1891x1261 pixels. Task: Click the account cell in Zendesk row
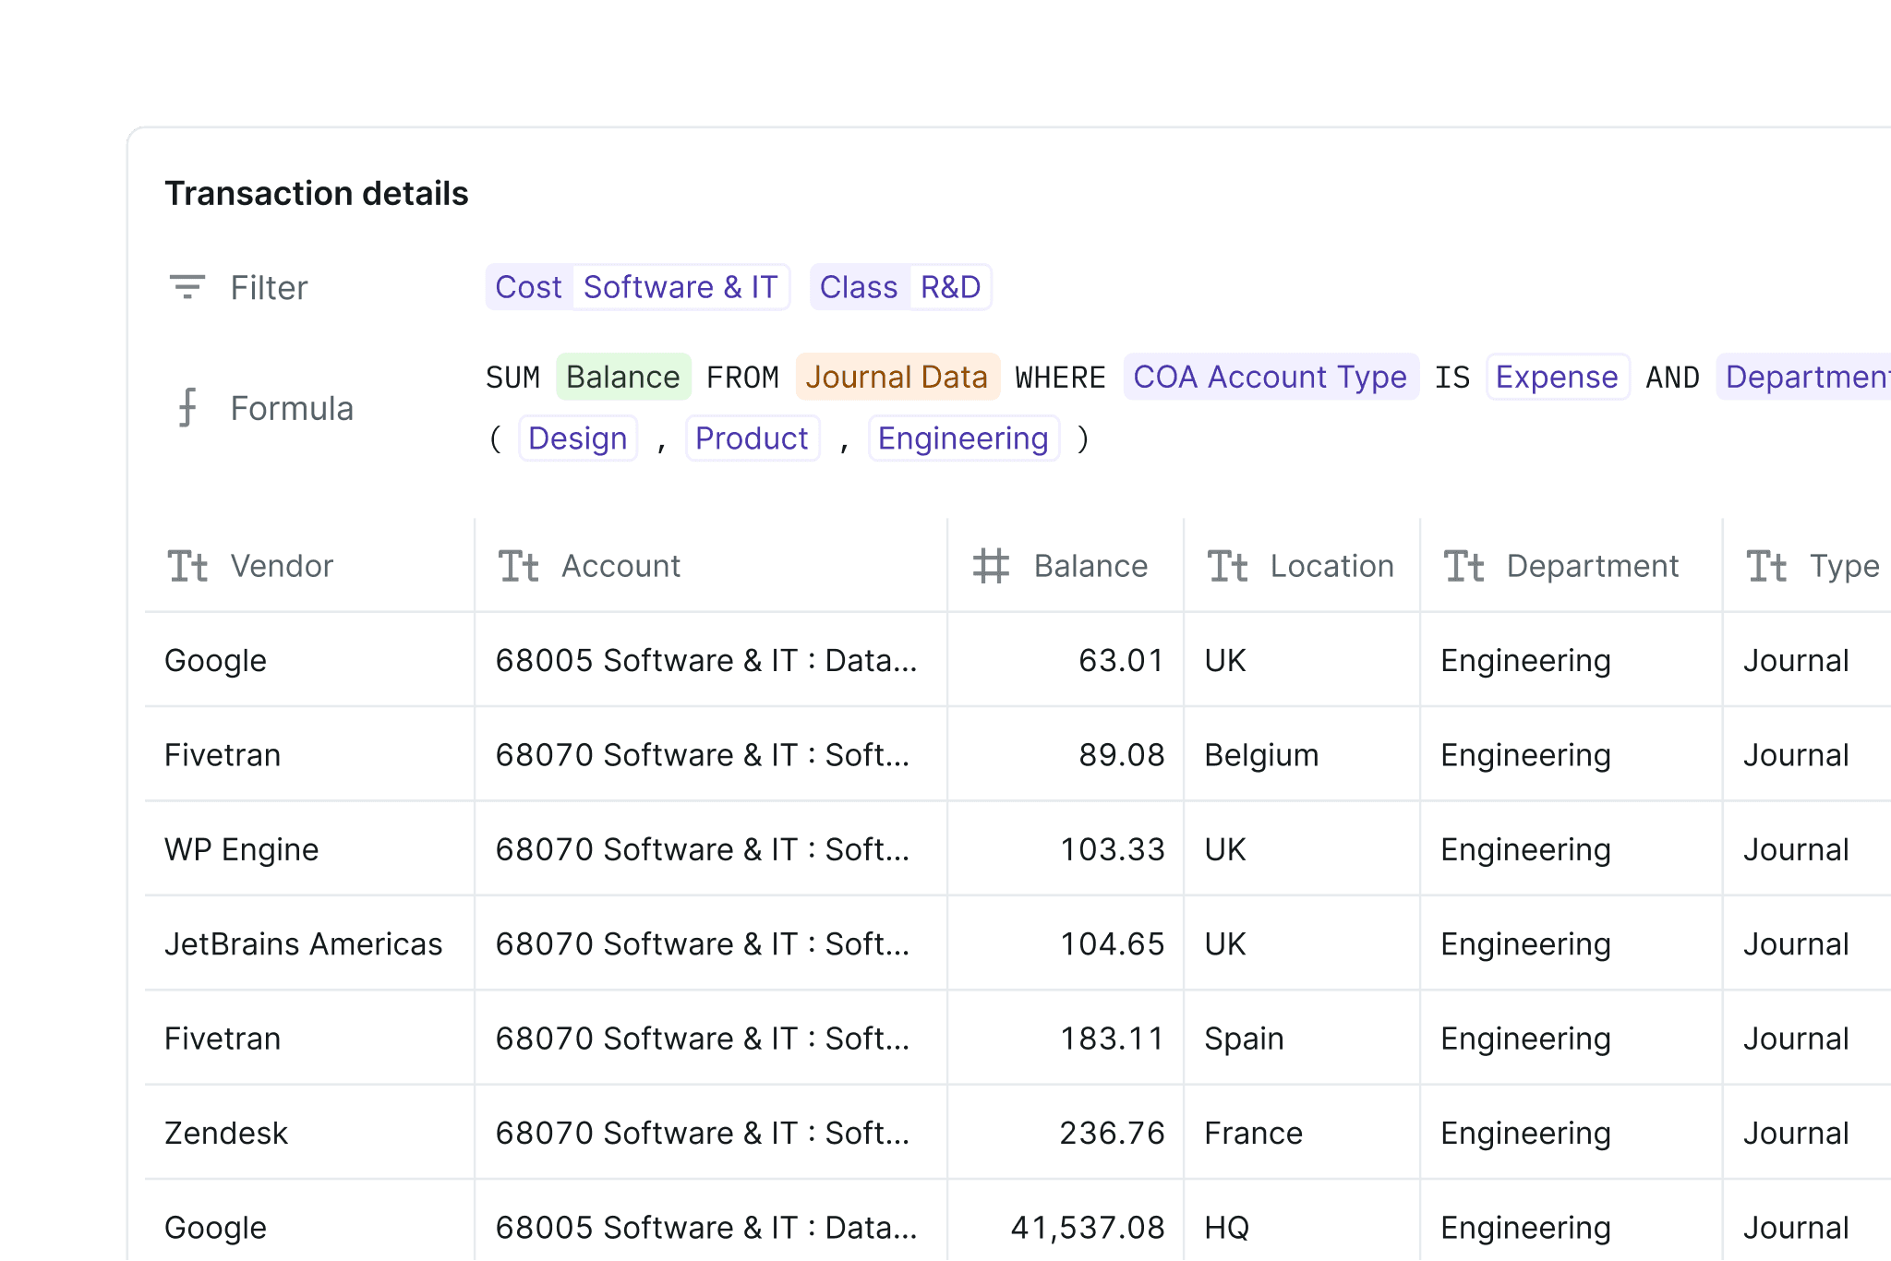[x=711, y=1133]
